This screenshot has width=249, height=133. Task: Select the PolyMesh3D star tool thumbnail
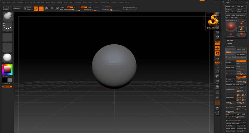pyautogui.click(x=231, y=35)
